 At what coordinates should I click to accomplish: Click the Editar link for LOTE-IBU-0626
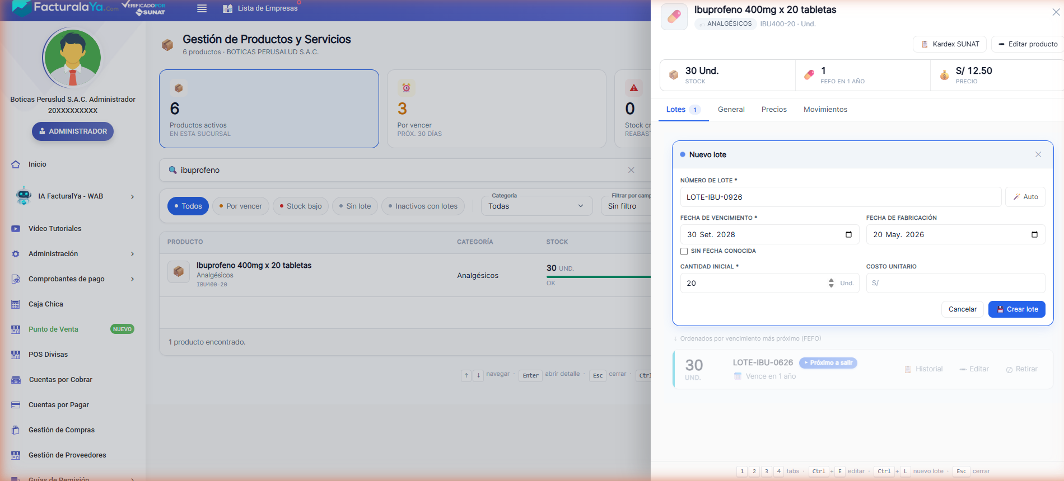click(974, 369)
